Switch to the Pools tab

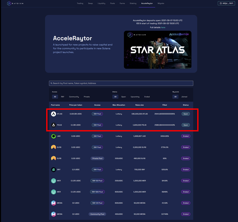point(112,3)
